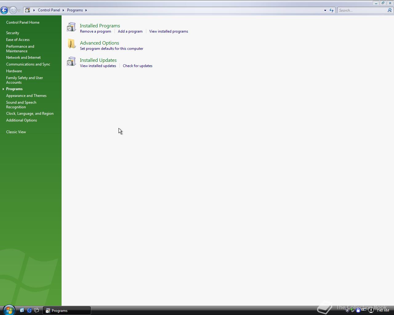394x315 pixels.
Task: Click the Control Panel icon in address bar
Action: [x=27, y=10]
